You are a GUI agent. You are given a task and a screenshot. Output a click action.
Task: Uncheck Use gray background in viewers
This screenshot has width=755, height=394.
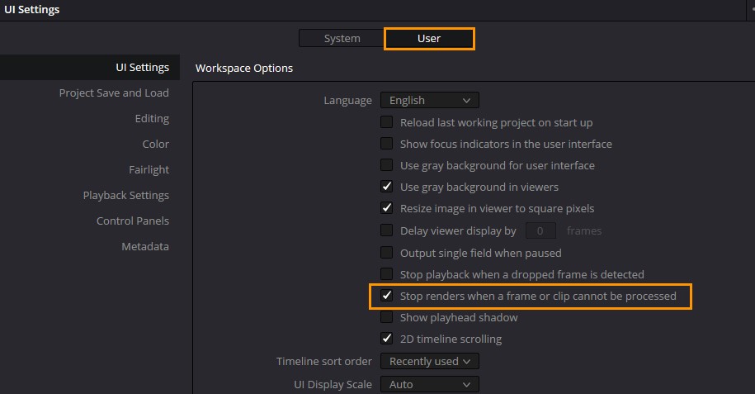386,187
